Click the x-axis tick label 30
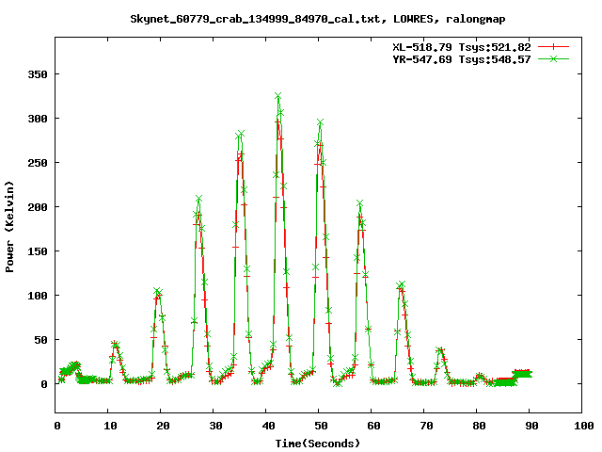The width and height of the screenshot is (602, 452). coord(215,426)
